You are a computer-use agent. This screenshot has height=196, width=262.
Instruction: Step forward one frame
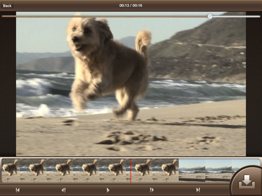pyautogui.click(x=152, y=190)
